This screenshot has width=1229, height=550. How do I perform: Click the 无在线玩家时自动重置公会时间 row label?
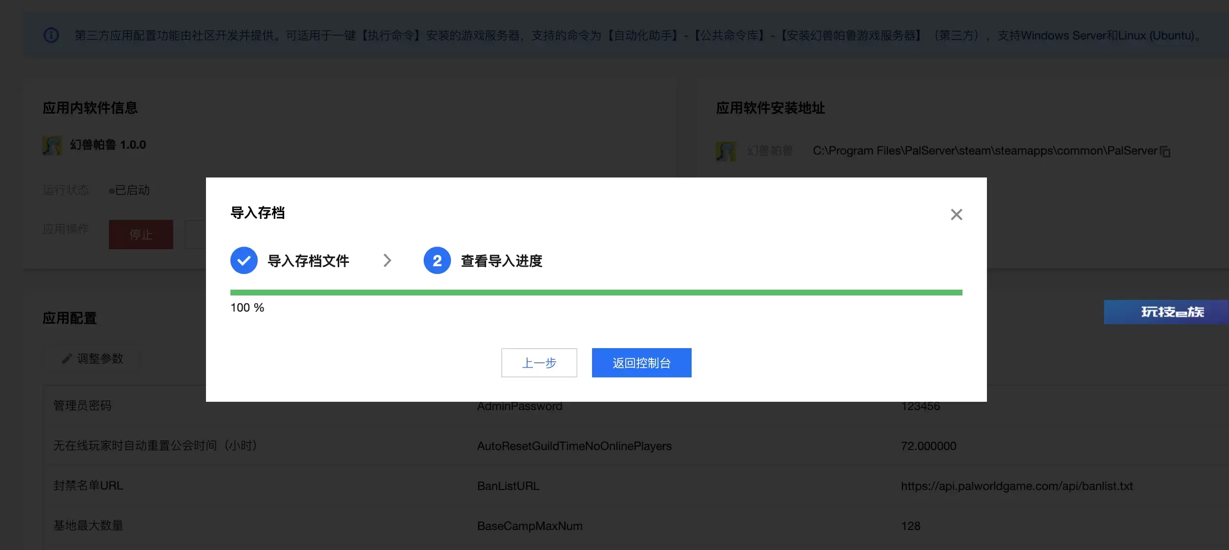[x=155, y=446]
